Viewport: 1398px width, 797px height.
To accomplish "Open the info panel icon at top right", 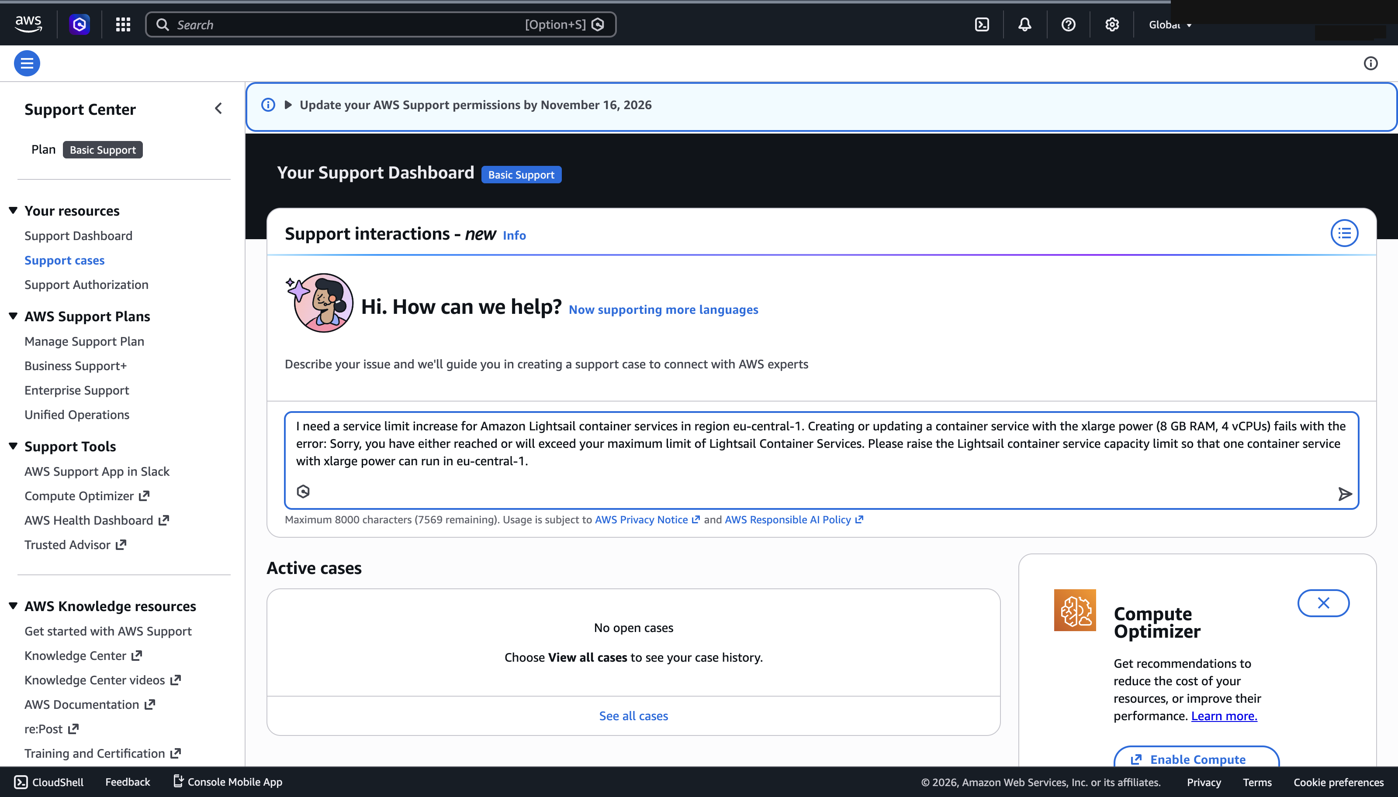I will coord(1370,63).
